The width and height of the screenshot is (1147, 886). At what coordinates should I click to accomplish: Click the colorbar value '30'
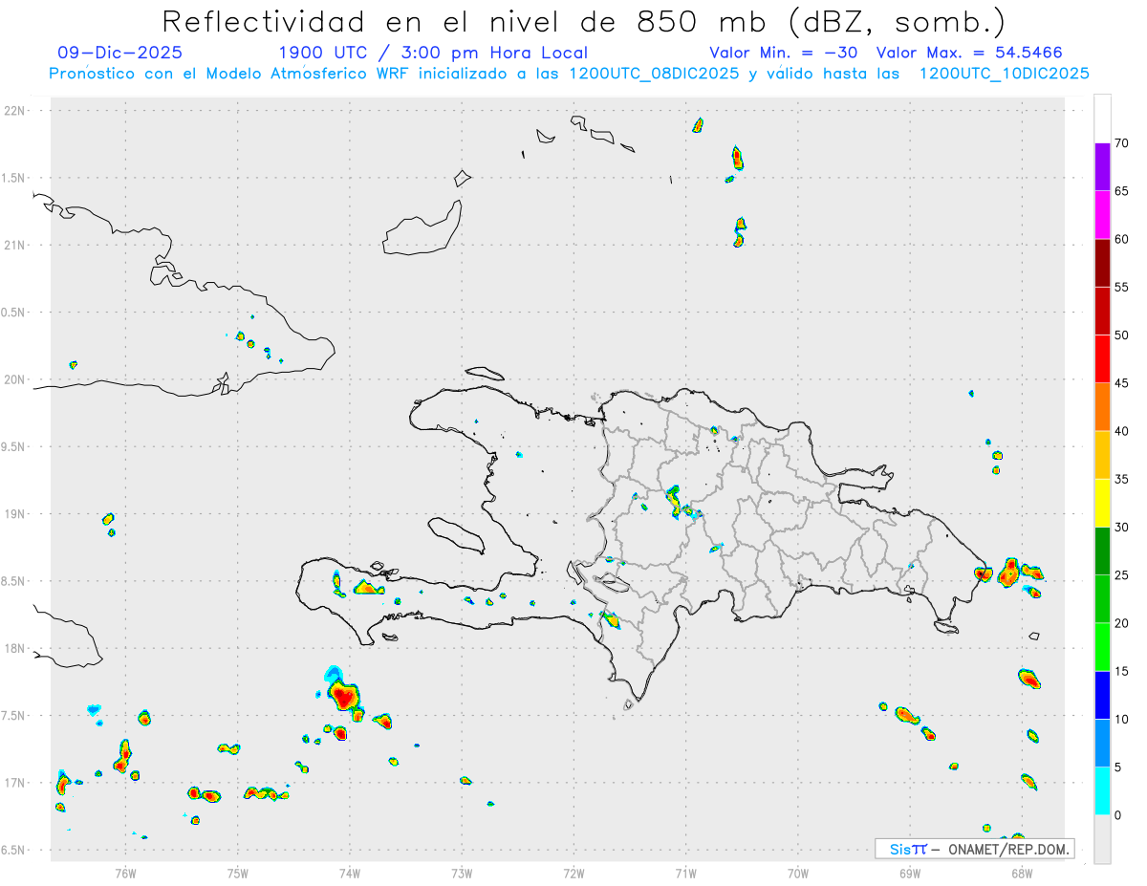(1122, 528)
